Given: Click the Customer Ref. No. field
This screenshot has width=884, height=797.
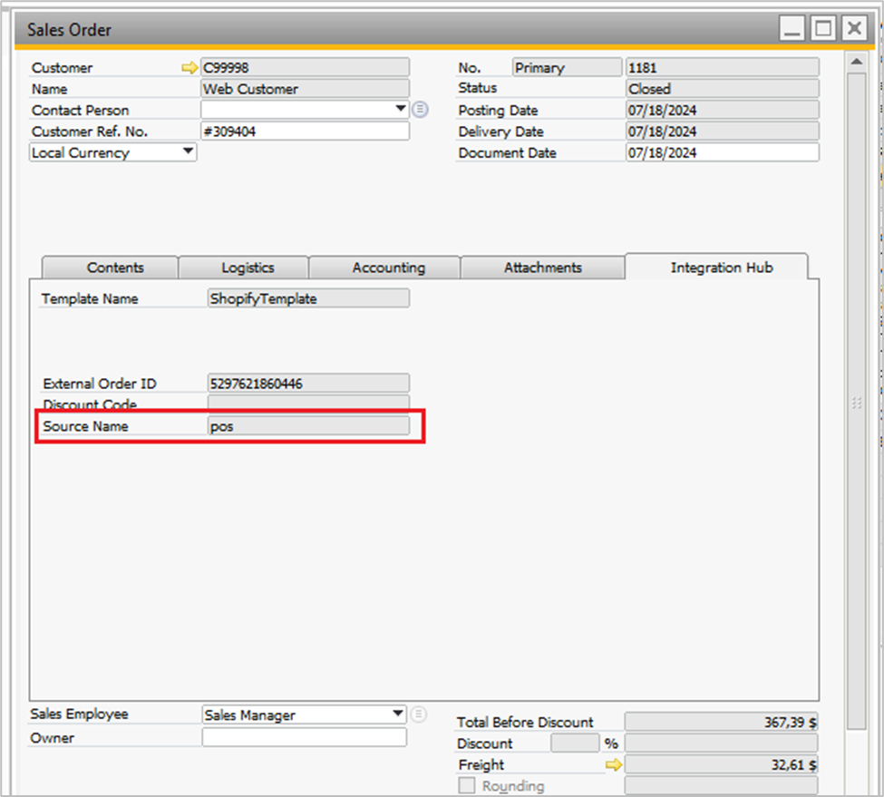Looking at the screenshot, I should [x=305, y=131].
